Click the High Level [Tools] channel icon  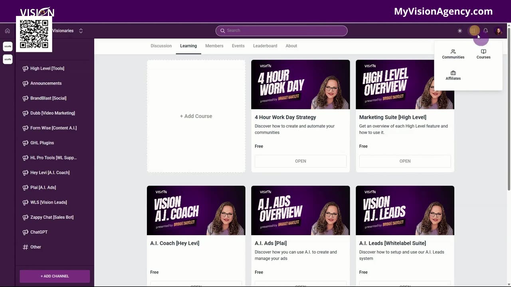pos(26,69)
